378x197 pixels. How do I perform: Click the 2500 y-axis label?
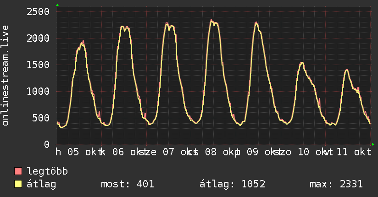tap(38, 11)
